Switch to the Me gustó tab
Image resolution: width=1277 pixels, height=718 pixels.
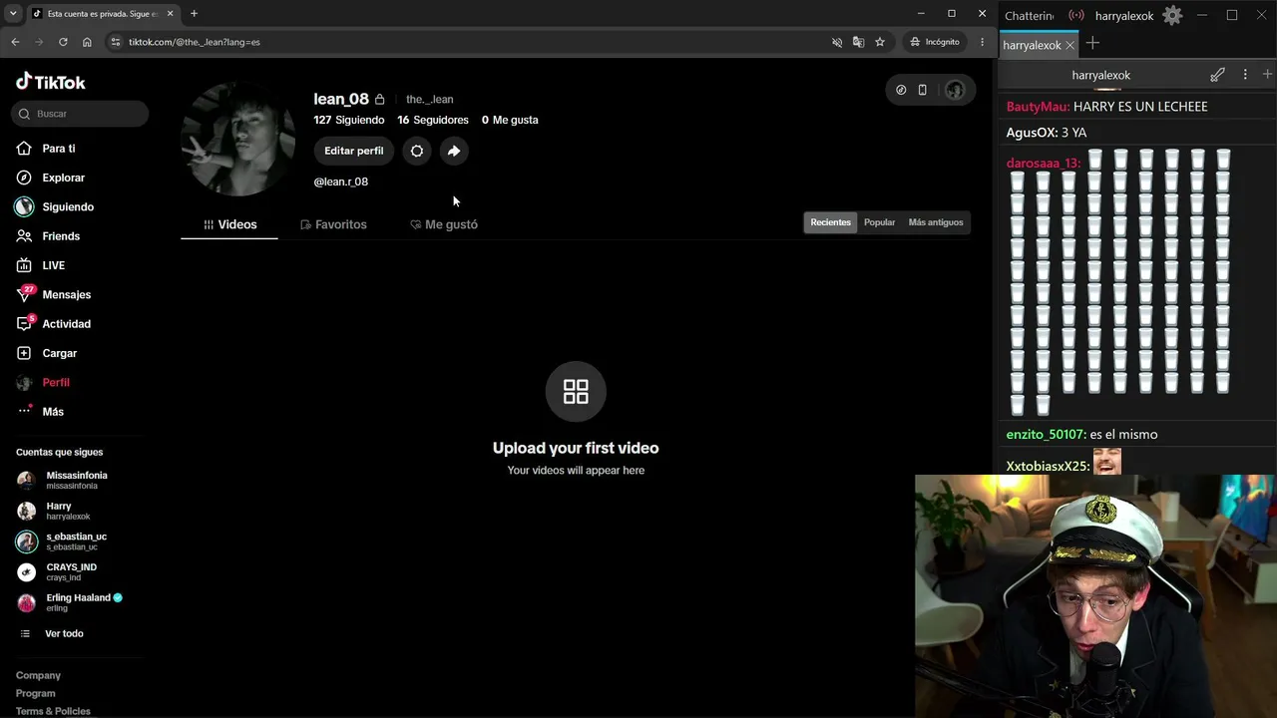click(444, 224)
